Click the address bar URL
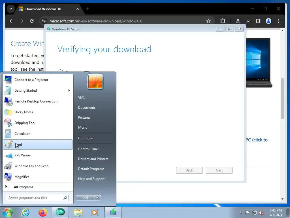The height and width of the screenshot is (218, 290). (x=96, y=21)
